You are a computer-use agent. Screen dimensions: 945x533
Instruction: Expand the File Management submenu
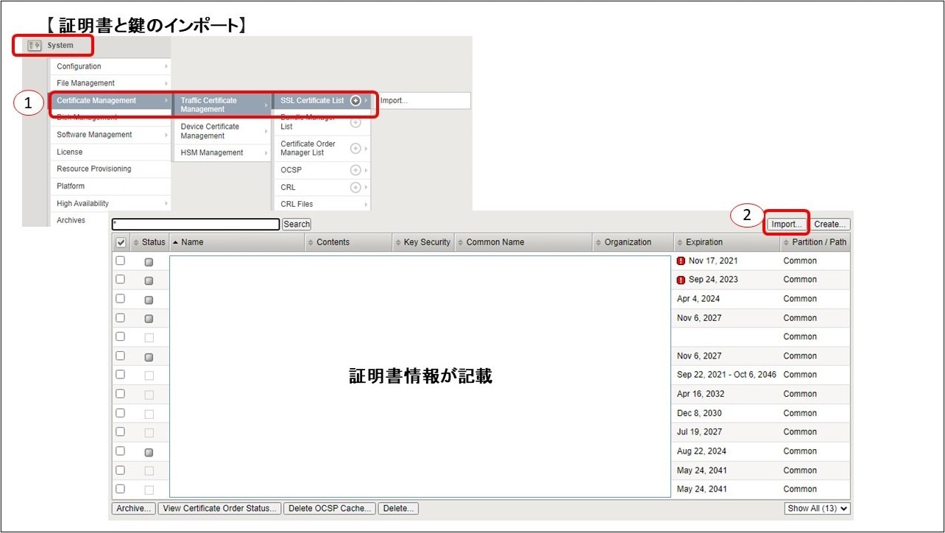pos(110,83)
